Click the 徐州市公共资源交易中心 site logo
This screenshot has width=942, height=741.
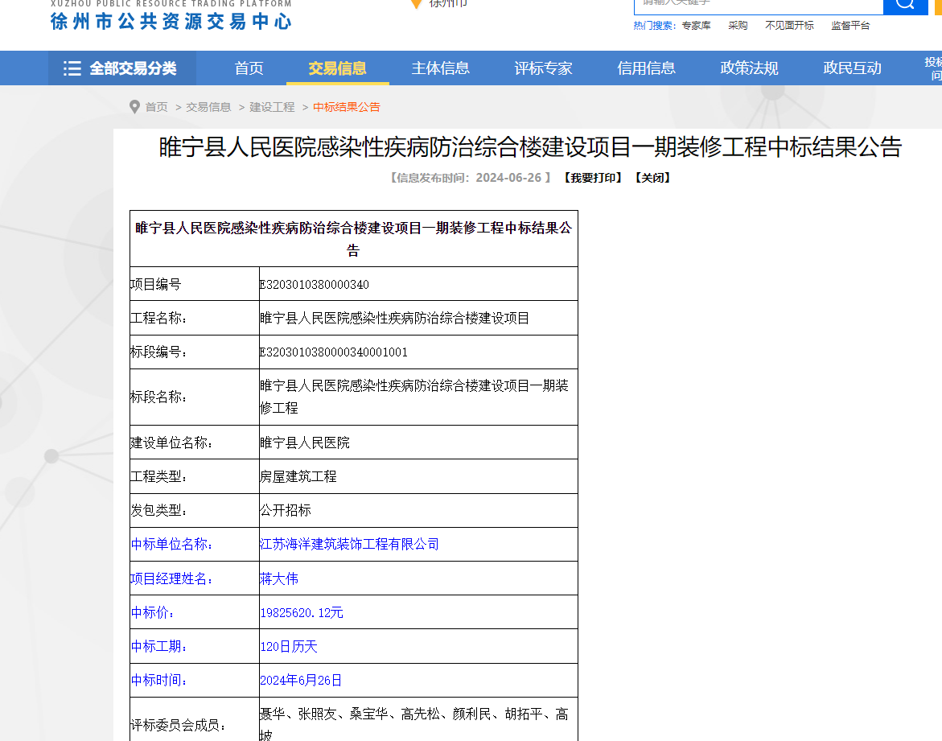(171, 17)
